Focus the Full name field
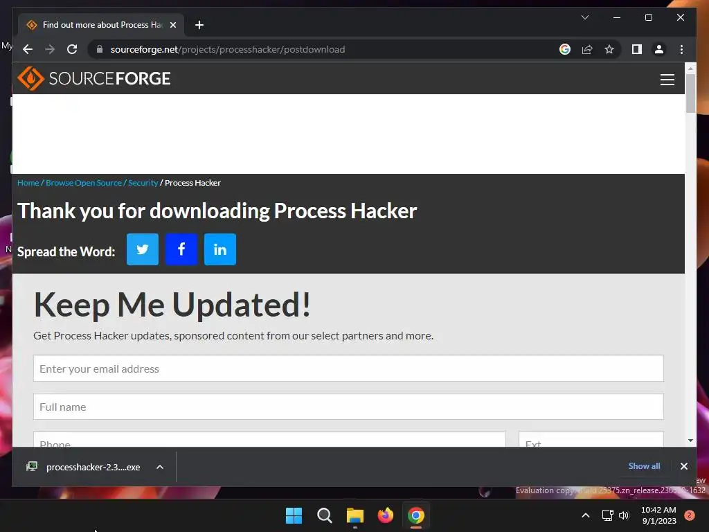The height and width of the screenshot is (532, 709). tap(348, 406)
